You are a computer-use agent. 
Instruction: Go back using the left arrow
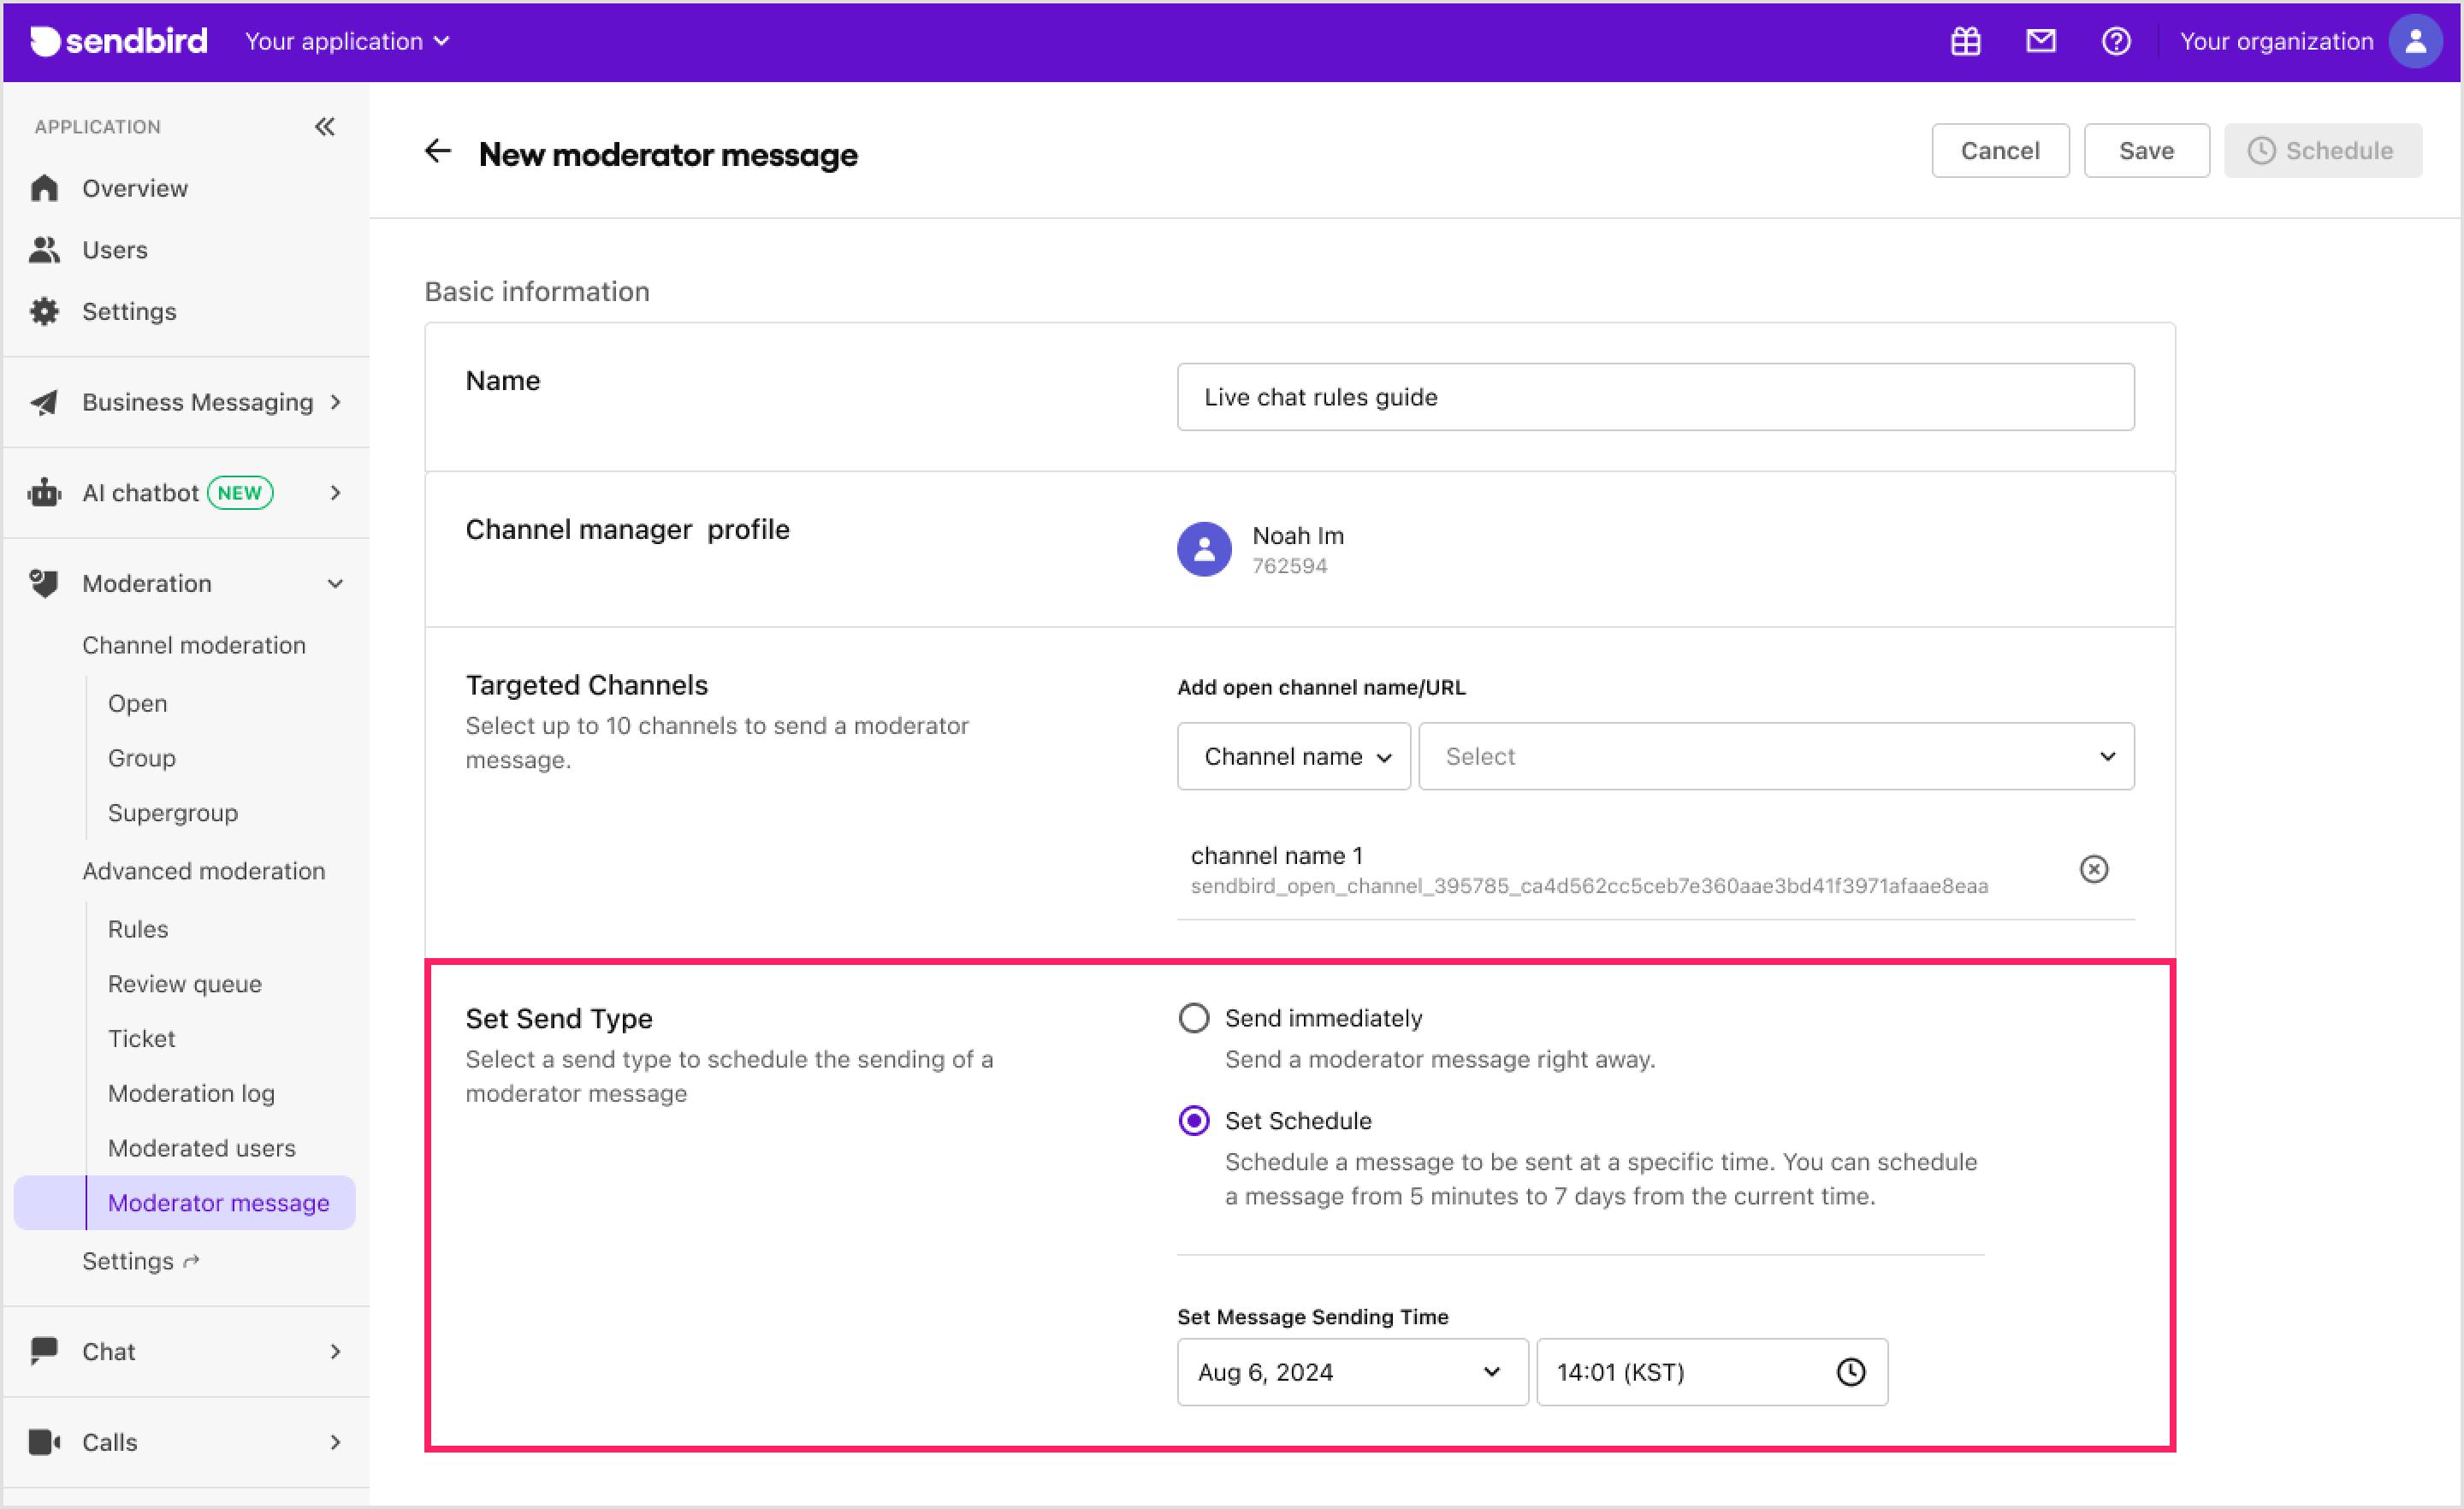tap(438, 151)
